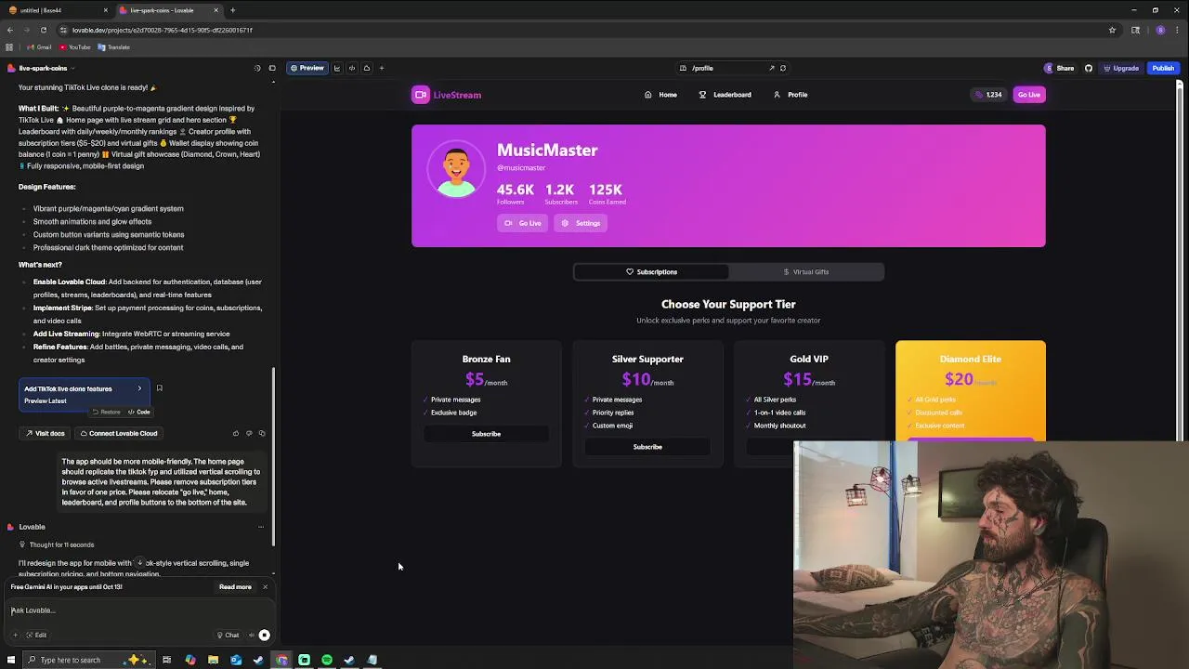1189x669 pixels.
Task: Publish the project
Action: (x=1163, y=68)
